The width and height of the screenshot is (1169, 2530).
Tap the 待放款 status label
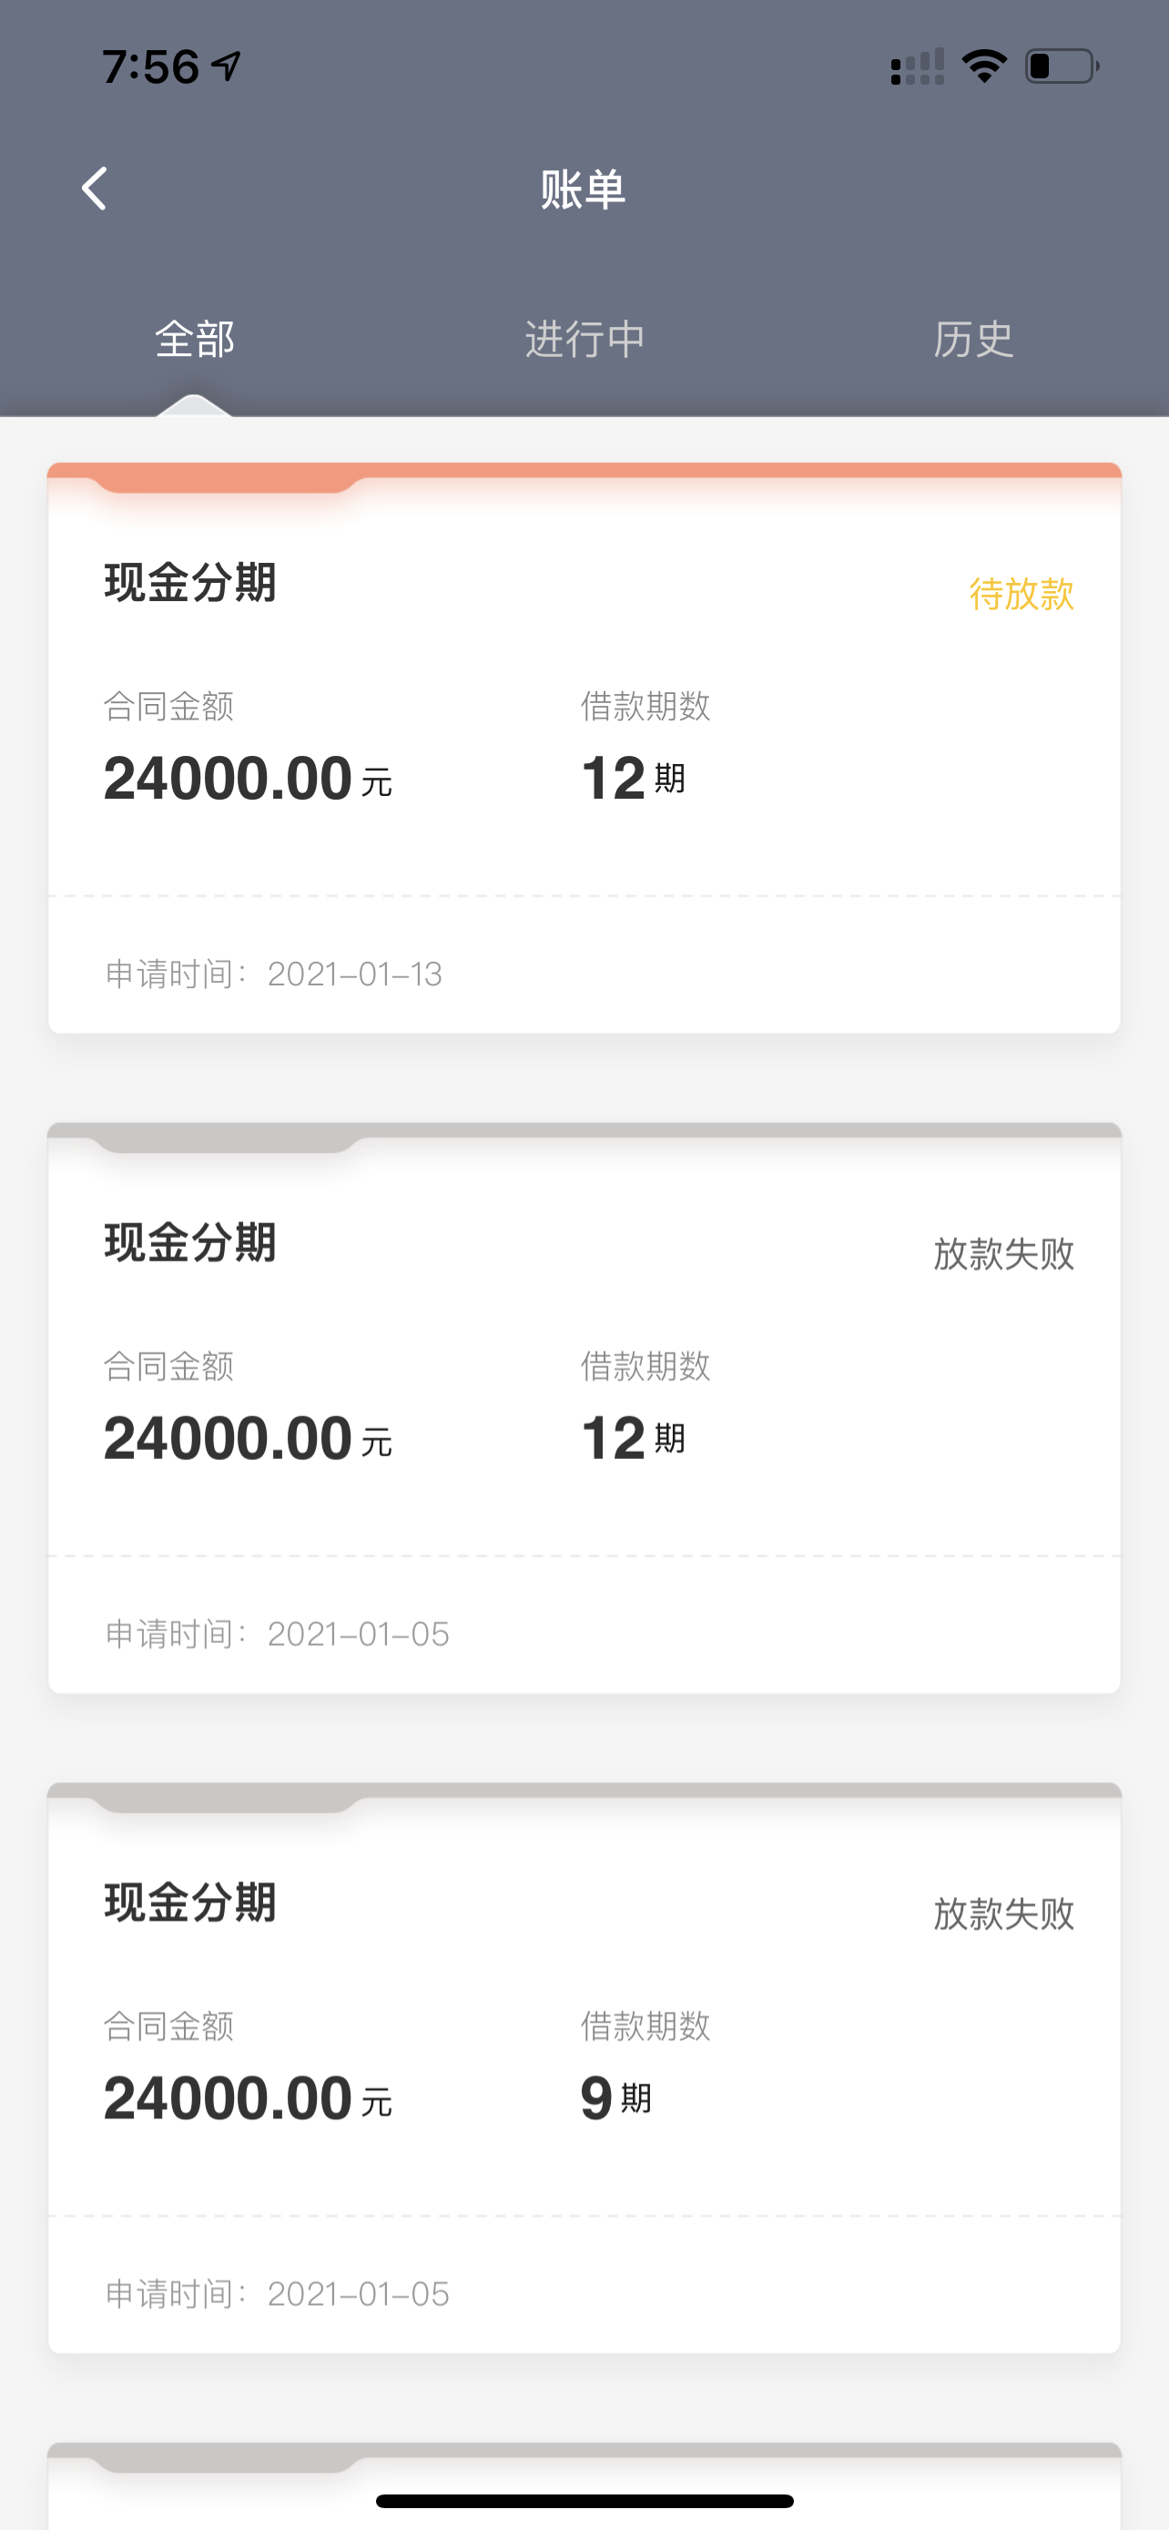[x=1021, y=593]
